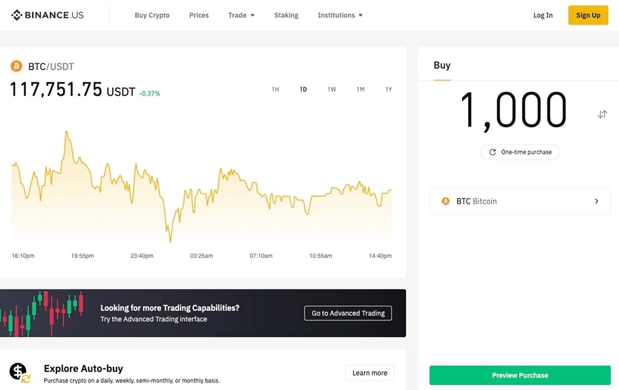
Task: Open the Institutions dropdown menu
Action: [x=340, y=15]
